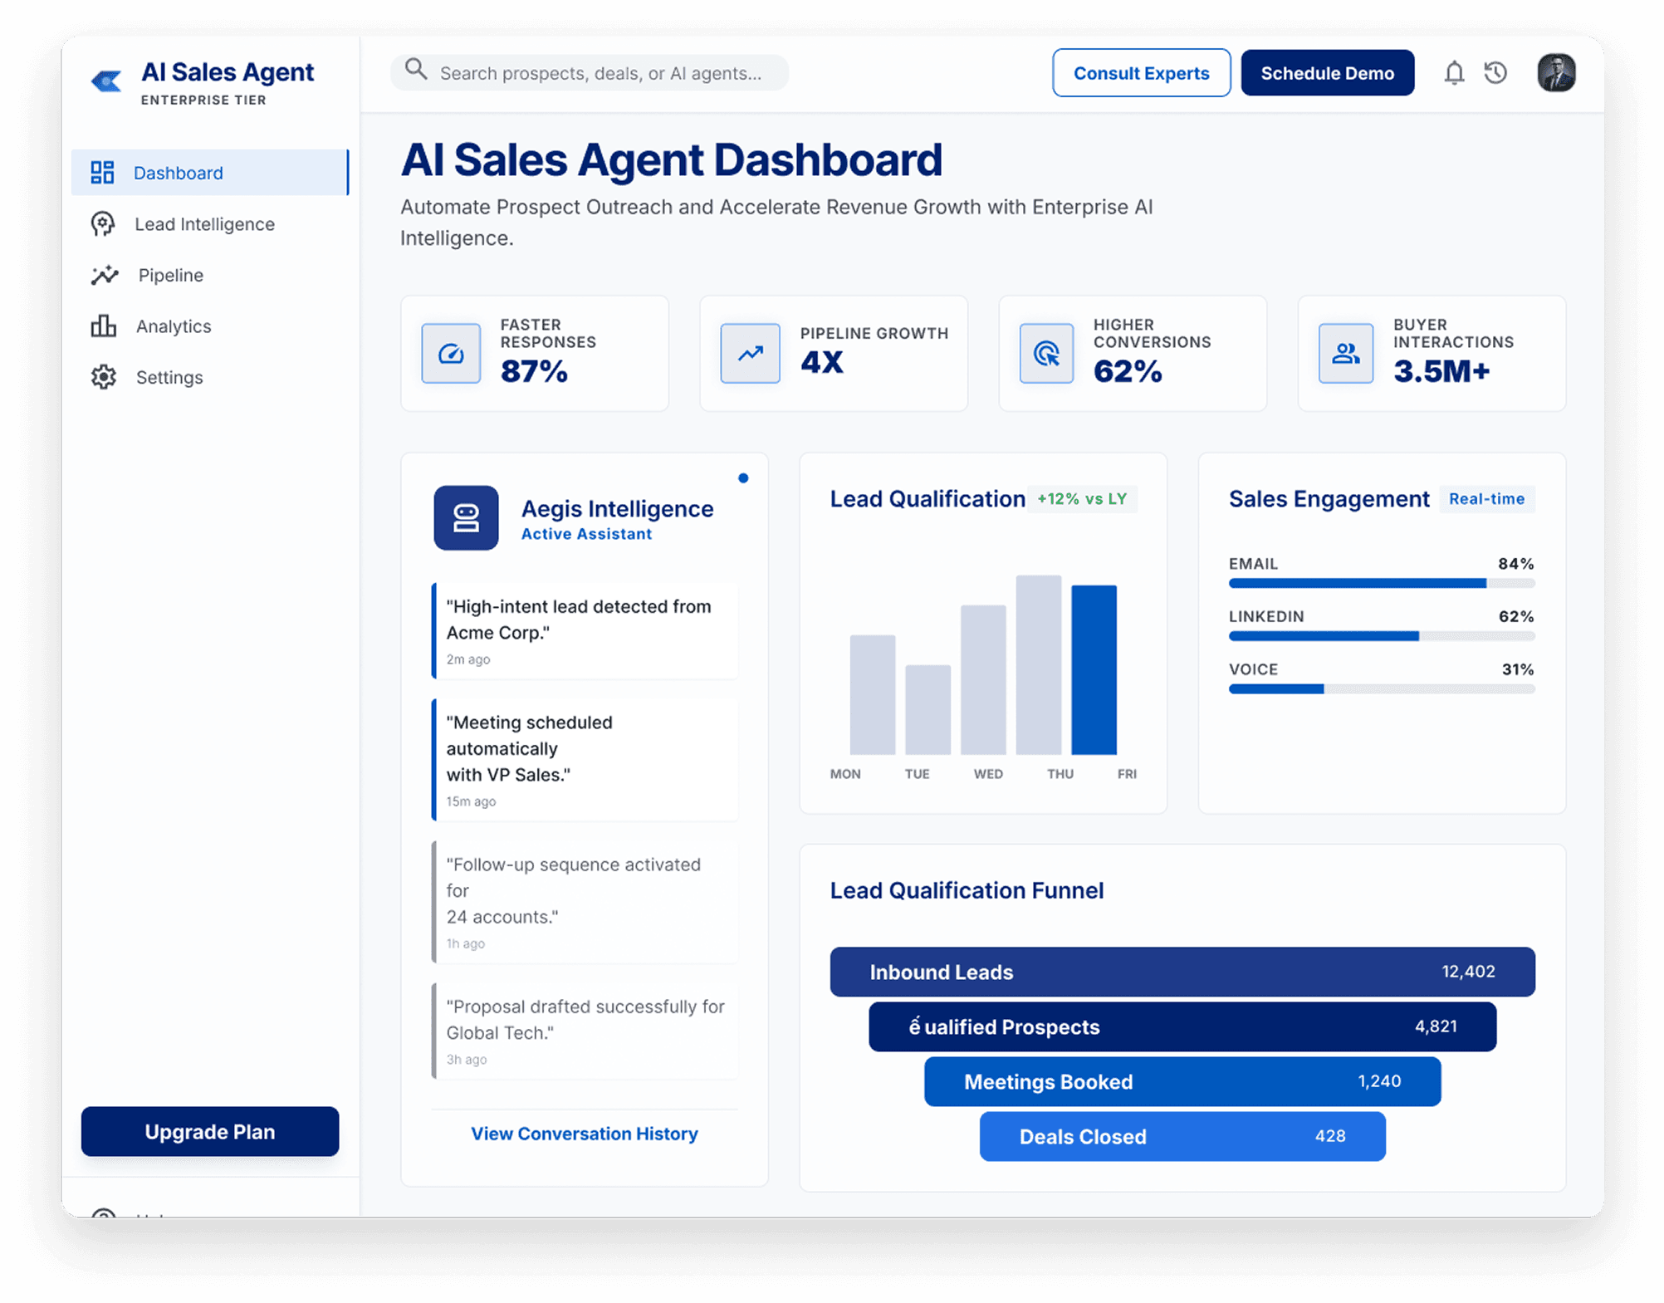Click the Settings gear icon

104,376
